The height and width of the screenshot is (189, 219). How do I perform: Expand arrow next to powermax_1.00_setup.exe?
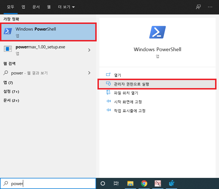click(89, 50)
